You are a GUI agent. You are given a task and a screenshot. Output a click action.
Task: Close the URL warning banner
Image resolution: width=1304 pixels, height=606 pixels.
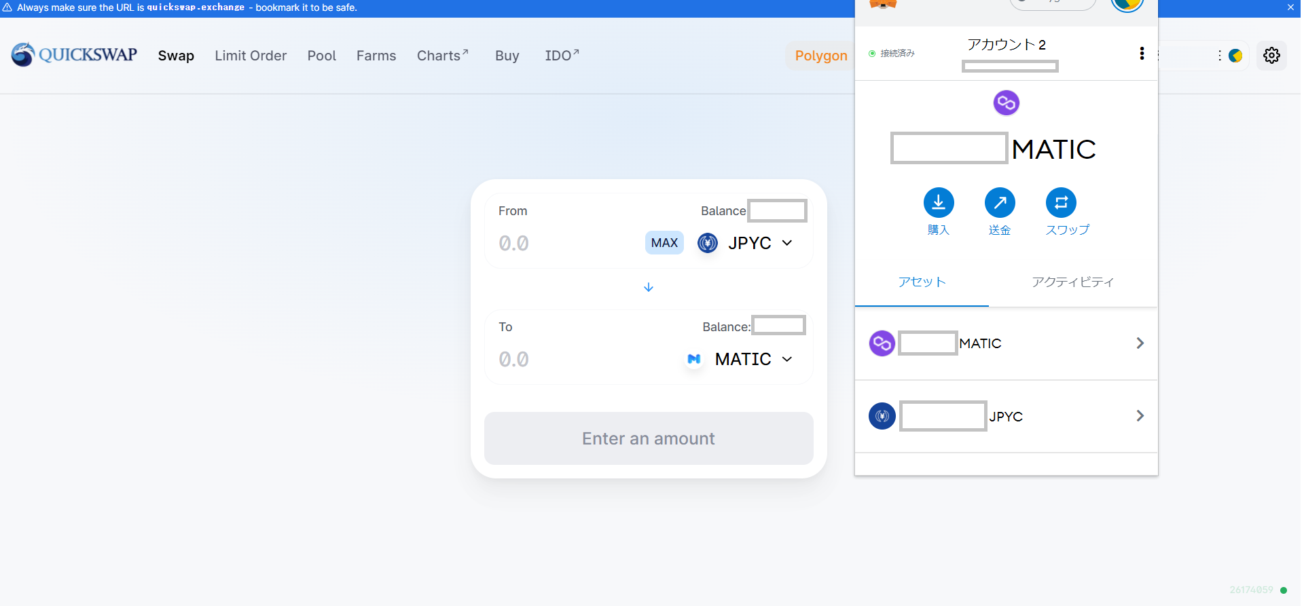tap(1290, 7)
